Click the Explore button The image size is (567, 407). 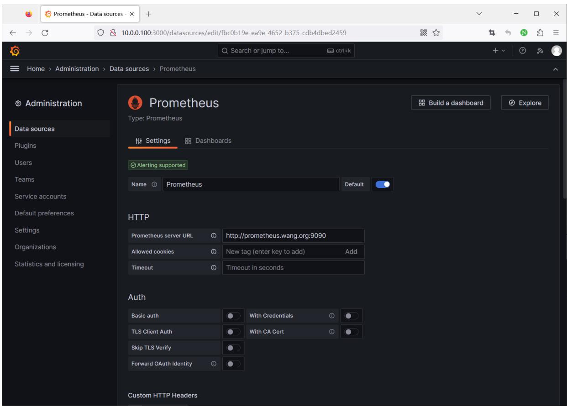pyautogui.click(x=525, y=103)
